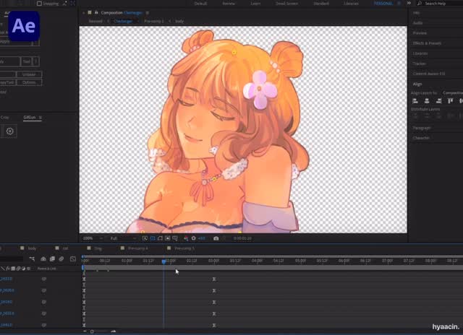Switch to the Default workspace
Viewport: 463px width, 335px height.
[x=200, y=4]
